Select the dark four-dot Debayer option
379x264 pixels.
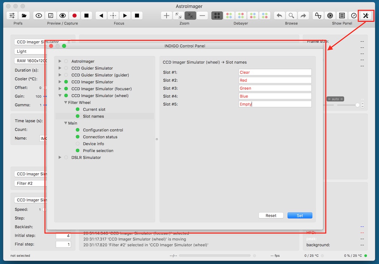click(217, 16)
